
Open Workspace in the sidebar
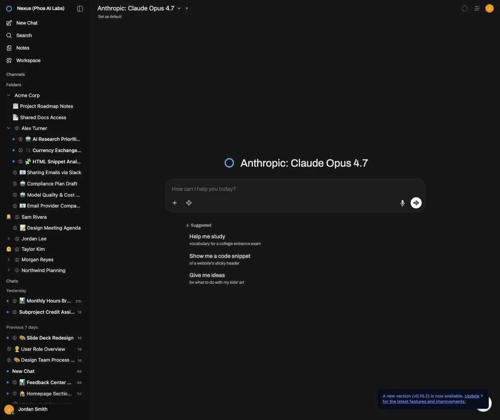pyautogui.click(x=45, y=60)
